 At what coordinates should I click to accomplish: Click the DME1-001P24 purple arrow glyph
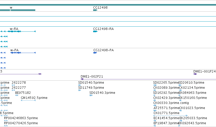tap(195, 74)
